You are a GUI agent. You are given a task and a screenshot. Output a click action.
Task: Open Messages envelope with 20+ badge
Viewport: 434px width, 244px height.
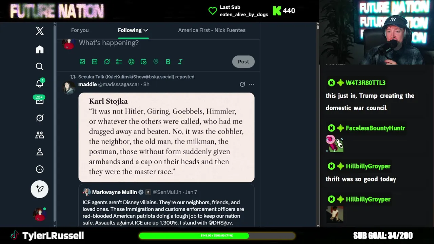tap(40, 100)
